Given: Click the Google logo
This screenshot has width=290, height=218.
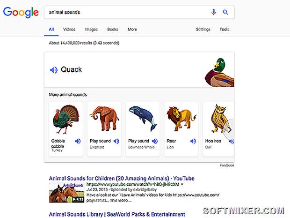Looking at the screenshot, I should [x=21, y=12].
